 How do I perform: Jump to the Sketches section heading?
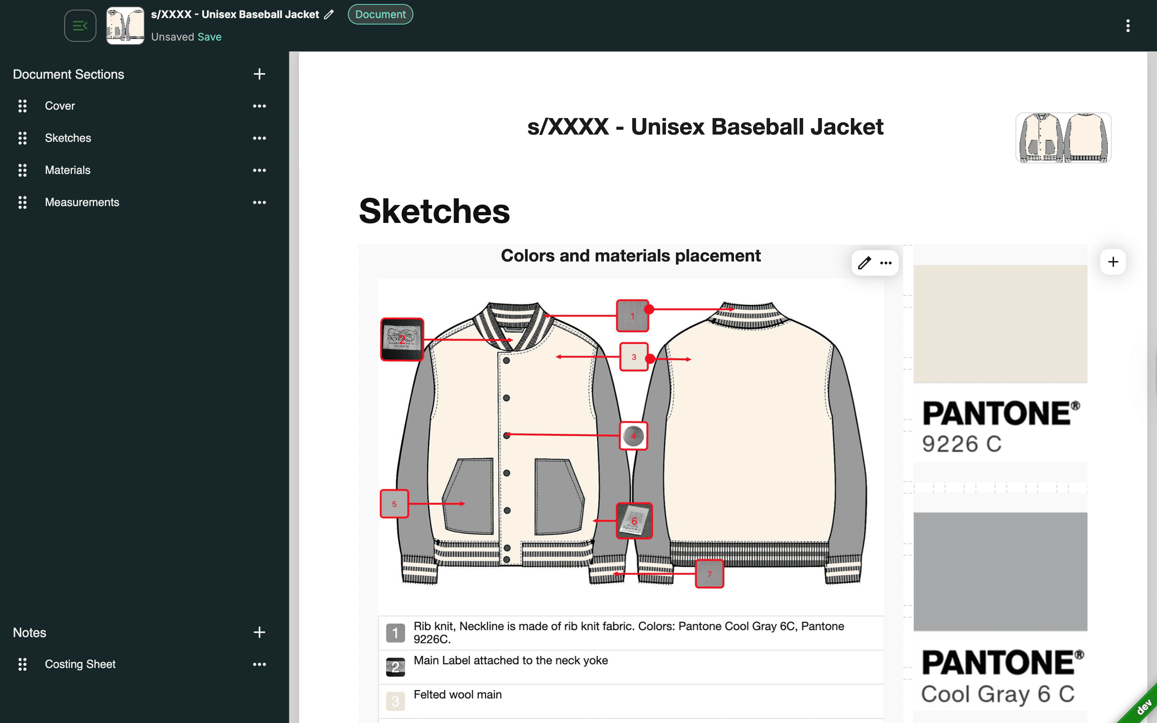tap(68, 138)
